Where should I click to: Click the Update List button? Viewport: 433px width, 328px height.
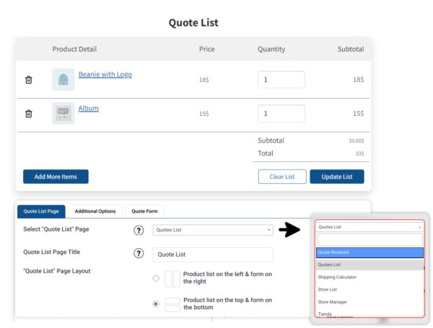tap(337, 177)
